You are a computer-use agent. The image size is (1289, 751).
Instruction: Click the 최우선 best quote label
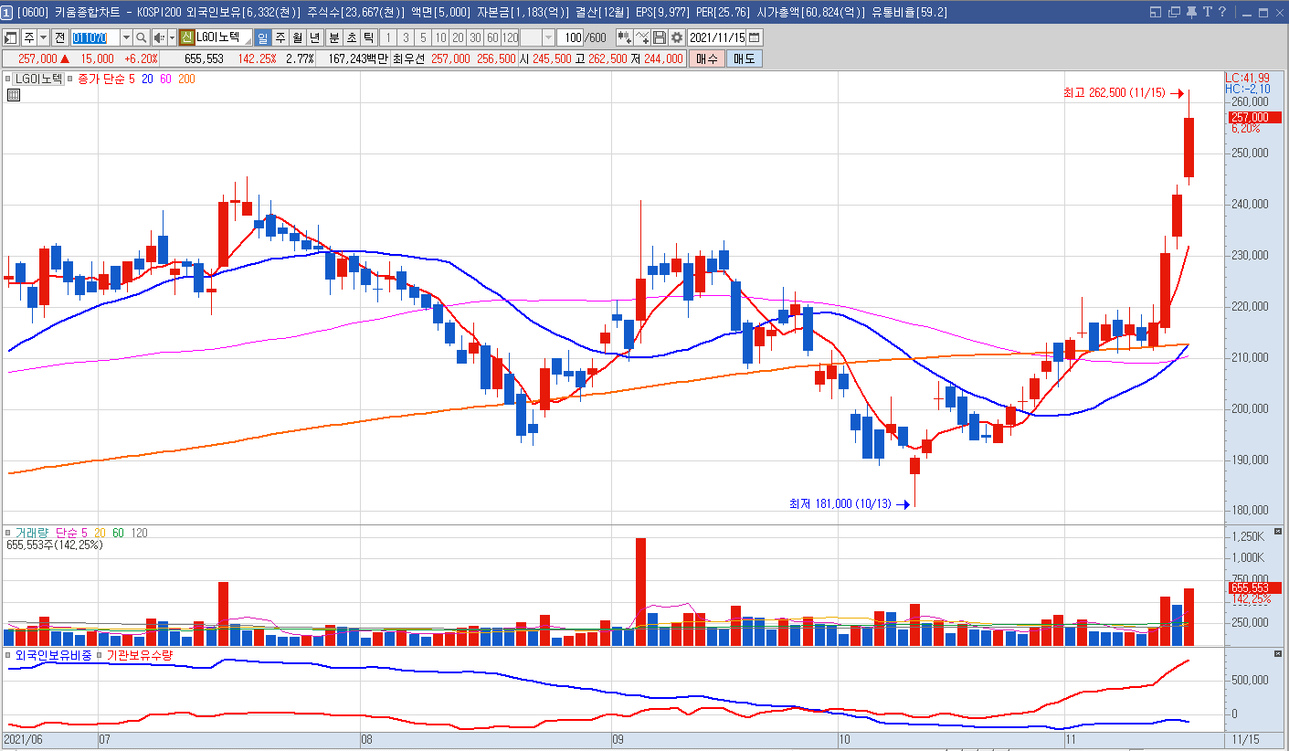pos(408,58)
